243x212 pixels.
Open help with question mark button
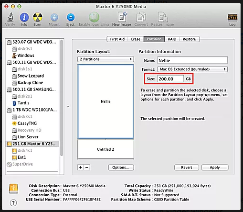(x=13, y=203)
